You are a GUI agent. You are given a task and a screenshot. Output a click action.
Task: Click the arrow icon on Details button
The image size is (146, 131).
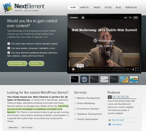pos(42,63)
